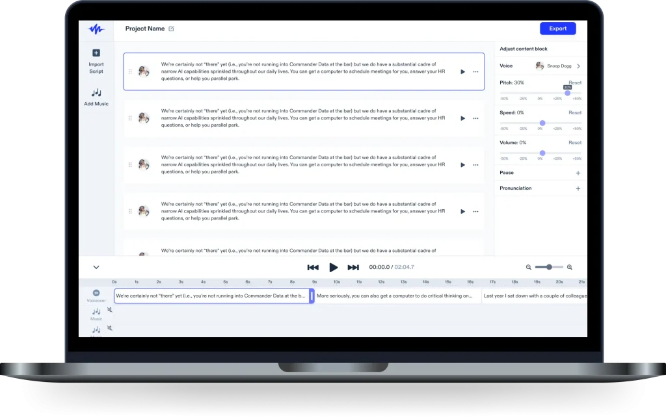The height and width of the screenshot is (419, 666).
Task: Collapse the timeline with the chevron
Action: coord(96,267)
